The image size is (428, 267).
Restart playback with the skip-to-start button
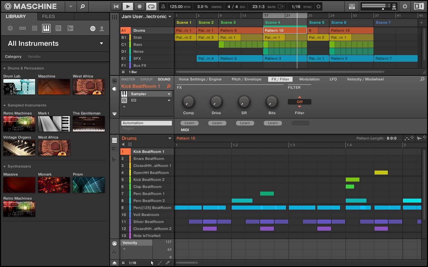[116, 6]
